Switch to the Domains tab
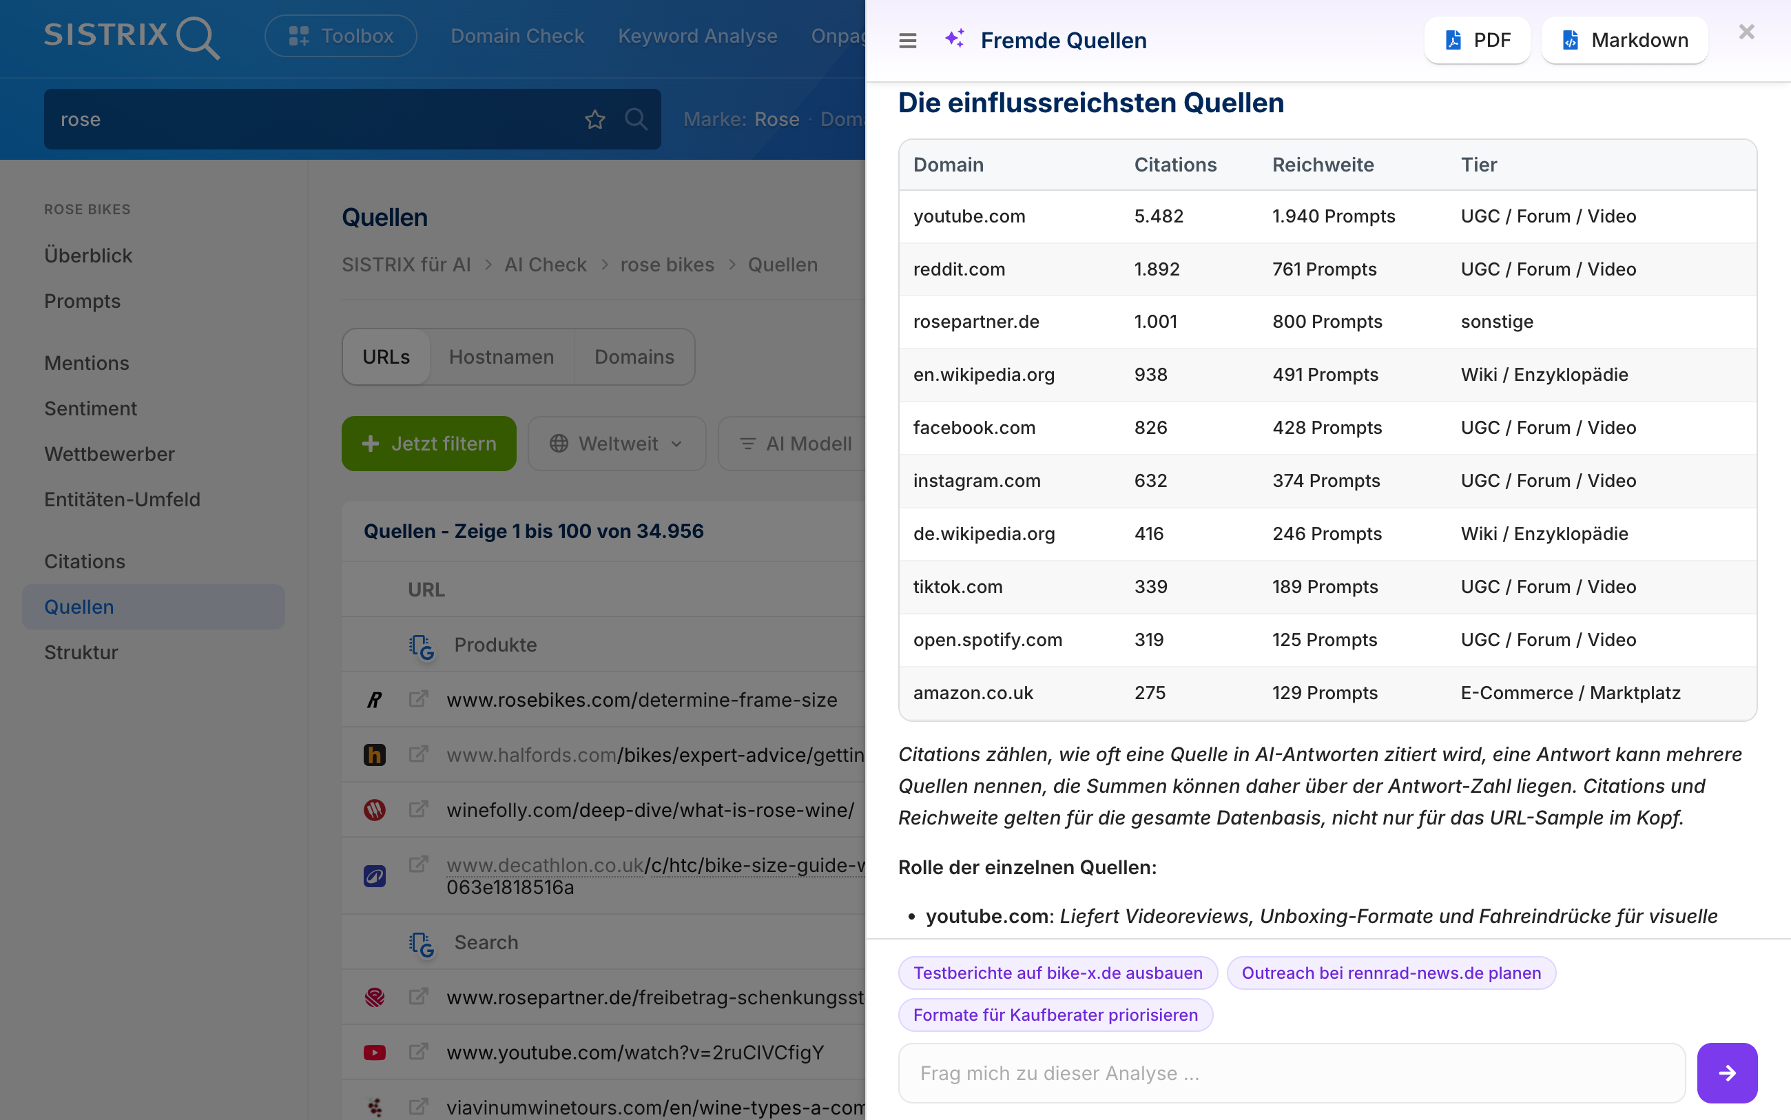Viewport: 1791px width, 1120px height. 634,357
